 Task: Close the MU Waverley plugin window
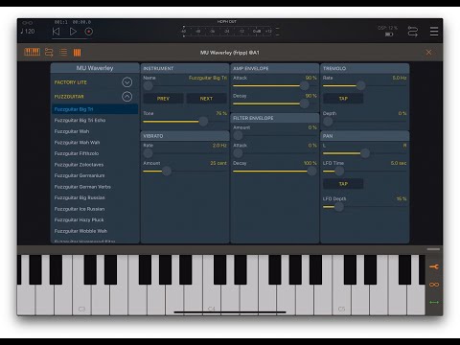(428, 53)
